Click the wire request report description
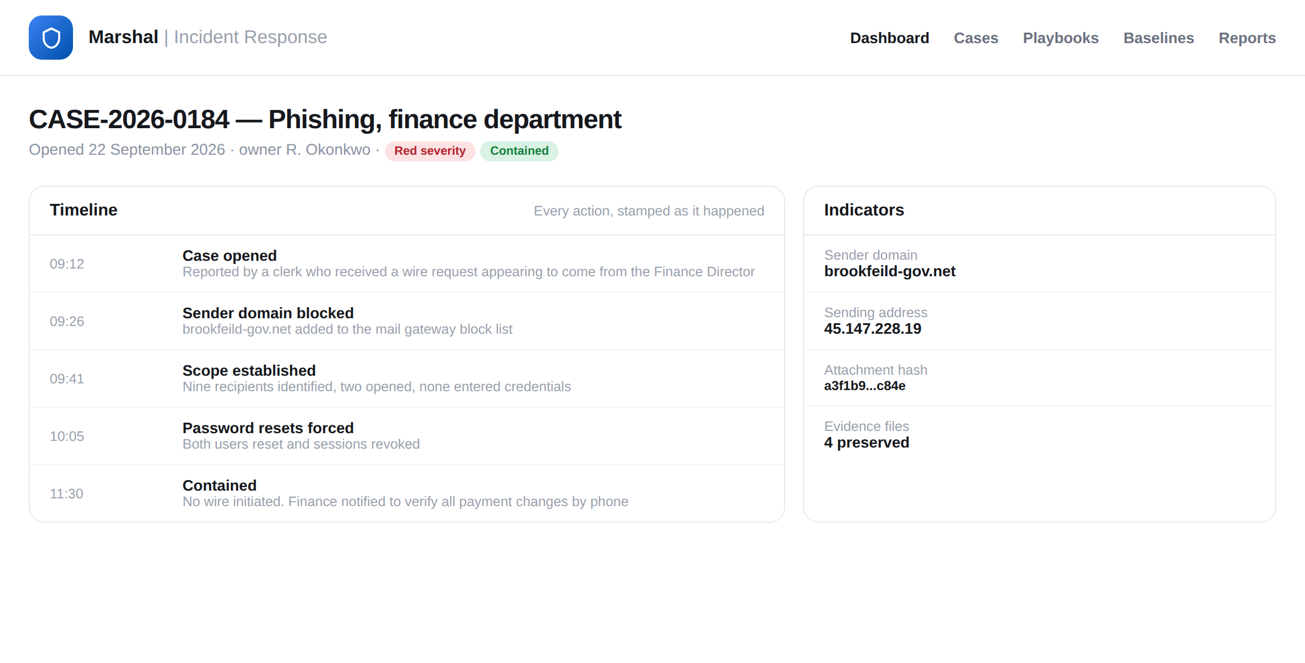Screen dimensions: 1305x663 point(468,272)
